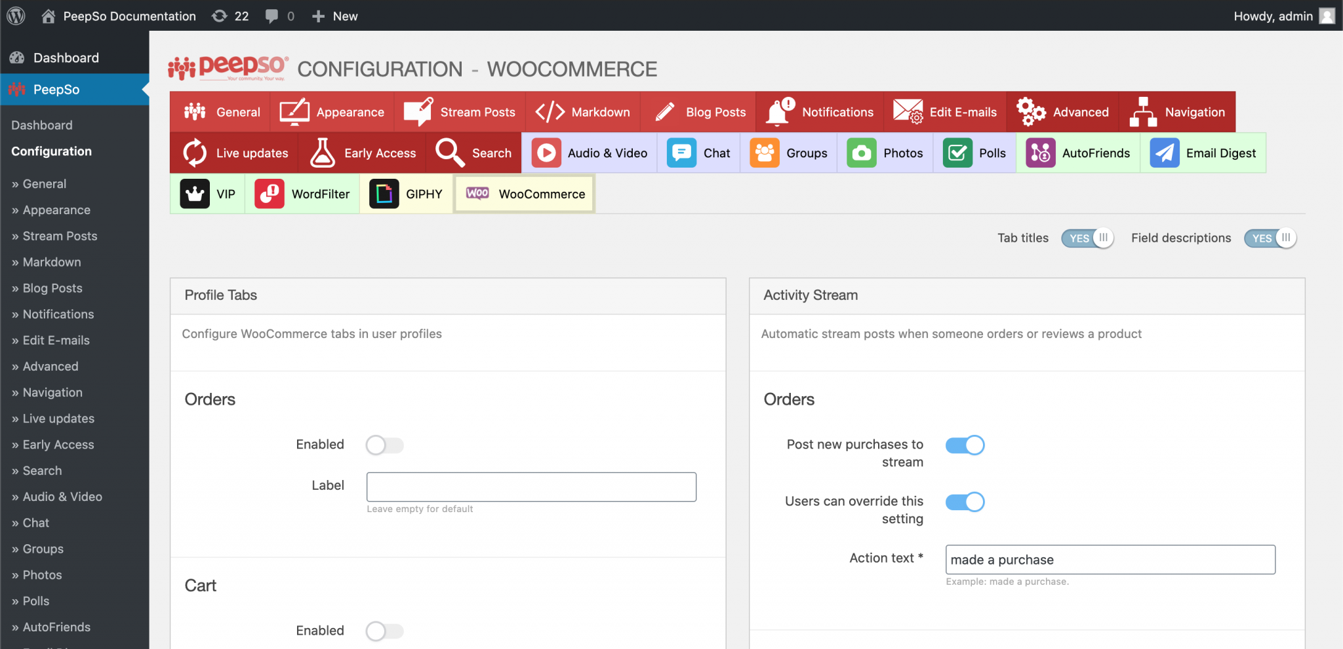Click the GIPHY integration icon
Screen dimensions: 1343x649
click(x=384, y=193)
